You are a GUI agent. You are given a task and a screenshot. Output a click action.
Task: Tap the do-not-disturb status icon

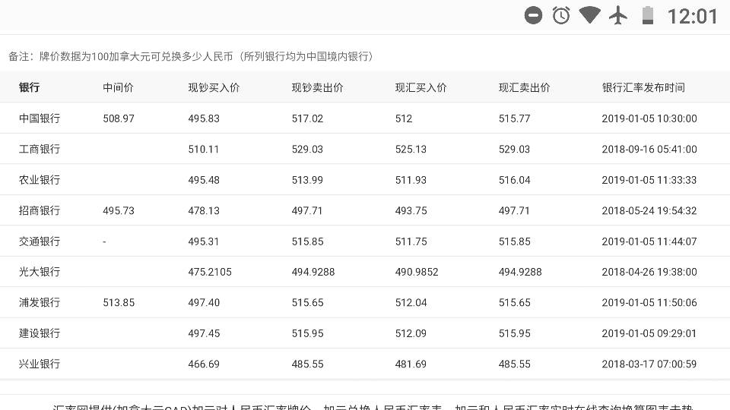coord(533,15)
